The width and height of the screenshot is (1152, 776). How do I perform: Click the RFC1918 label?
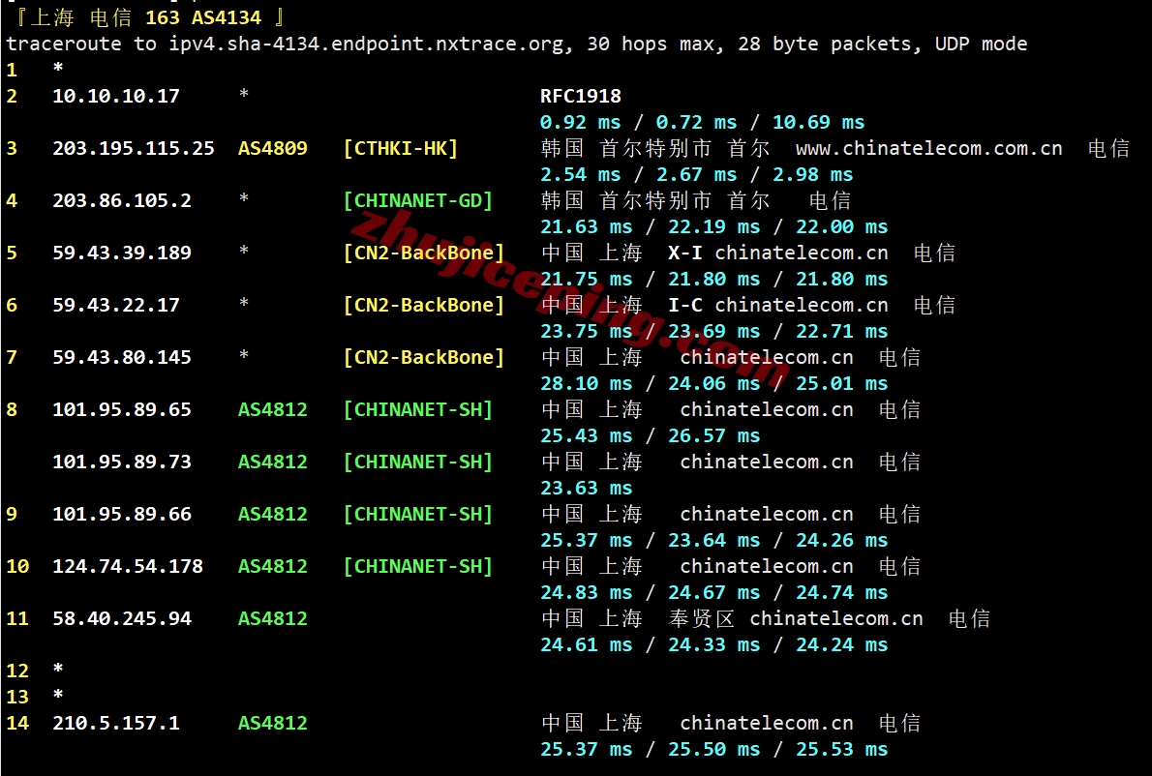click(581, 96)
